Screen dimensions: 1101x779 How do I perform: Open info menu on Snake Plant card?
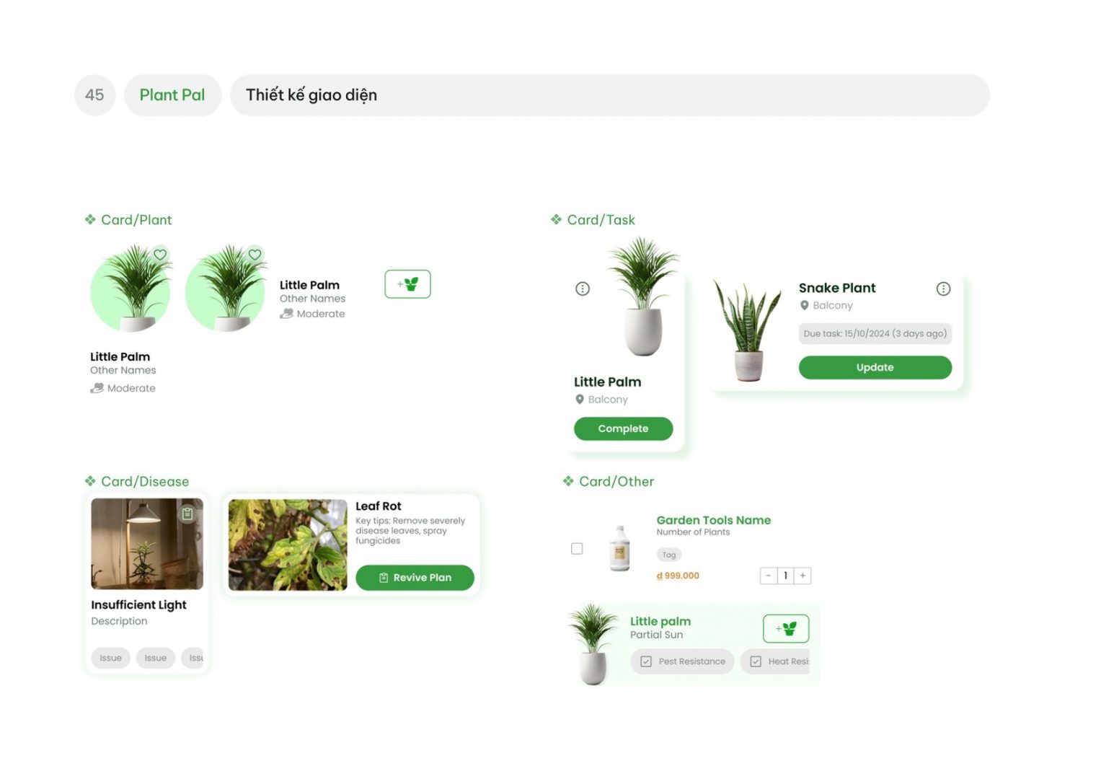point(943,289)
